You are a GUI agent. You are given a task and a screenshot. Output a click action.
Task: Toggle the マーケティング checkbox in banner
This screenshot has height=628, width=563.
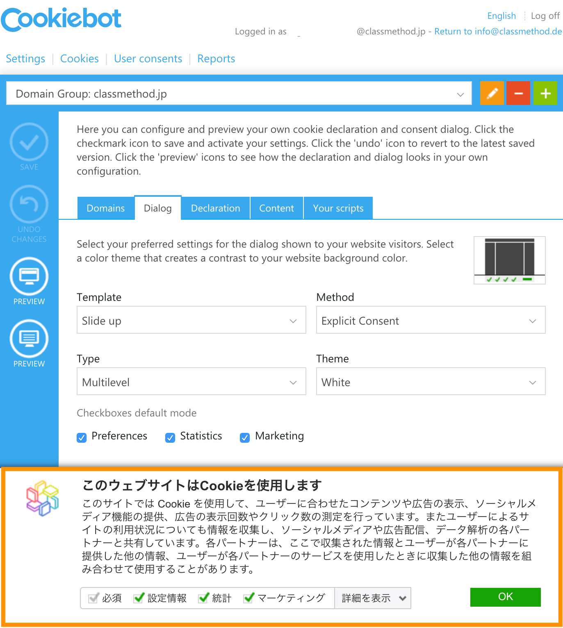(x=249, y=598)
